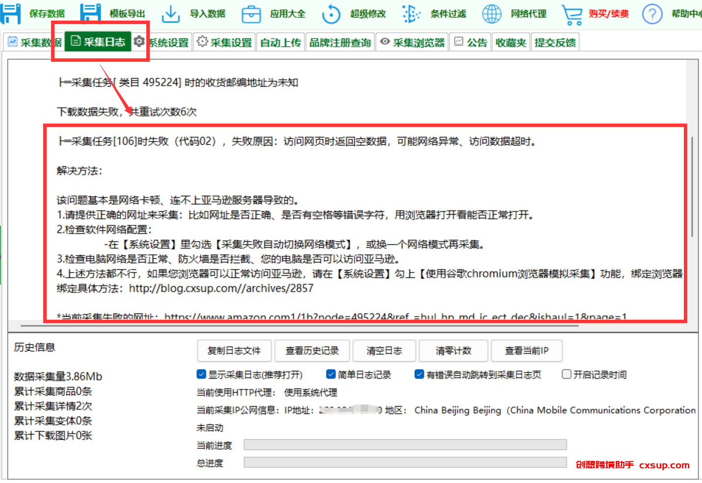702x483 pixels.
Task: Go to the 采集设置 tab
Action: [x=224, y=42]
